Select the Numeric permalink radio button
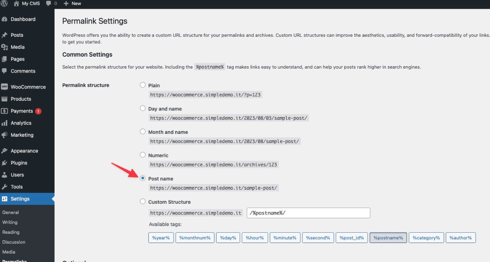This screenshot has height=262, width=490. click(143, 155)
